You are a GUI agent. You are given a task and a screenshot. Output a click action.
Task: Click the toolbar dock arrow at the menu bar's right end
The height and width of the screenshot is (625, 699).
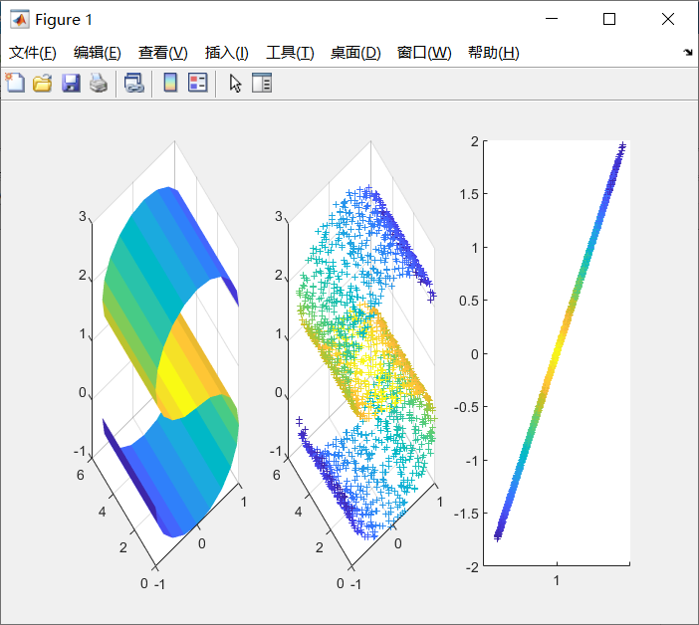pyautogui.click(x=688, y=53)
